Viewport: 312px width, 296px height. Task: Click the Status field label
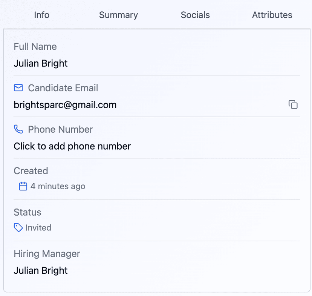(x=28, y=212)
